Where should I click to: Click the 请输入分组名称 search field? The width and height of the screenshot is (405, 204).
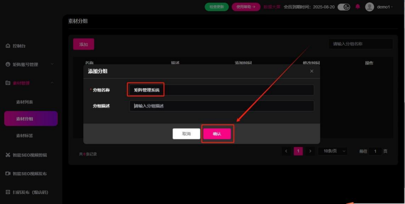pyautogui.click(x=360, y=44)
